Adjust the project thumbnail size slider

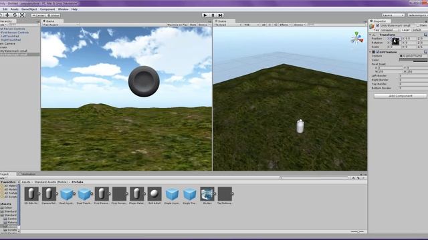click(x=357, y=231)
